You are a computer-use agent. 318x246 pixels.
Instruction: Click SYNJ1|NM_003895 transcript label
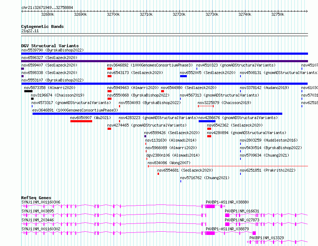pos(38,211)
